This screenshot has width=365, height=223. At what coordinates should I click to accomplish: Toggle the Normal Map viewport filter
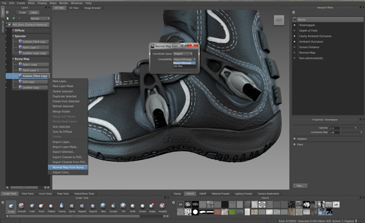pos(294,52)
